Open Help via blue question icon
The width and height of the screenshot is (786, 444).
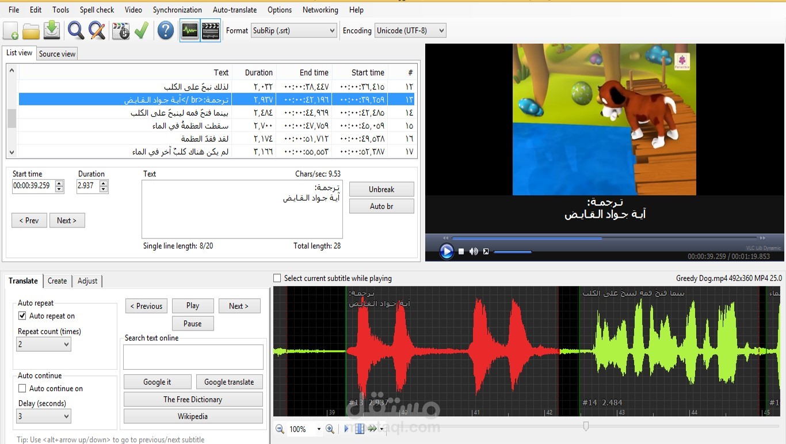pos(166,31)
